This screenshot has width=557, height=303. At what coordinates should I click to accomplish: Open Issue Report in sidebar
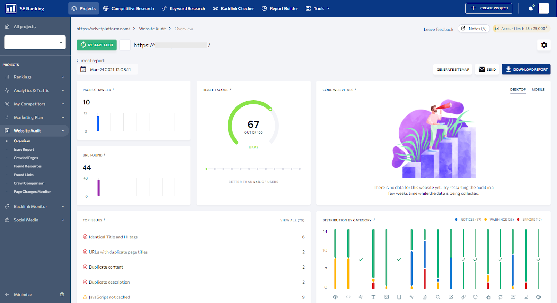[x=24, y=150]
